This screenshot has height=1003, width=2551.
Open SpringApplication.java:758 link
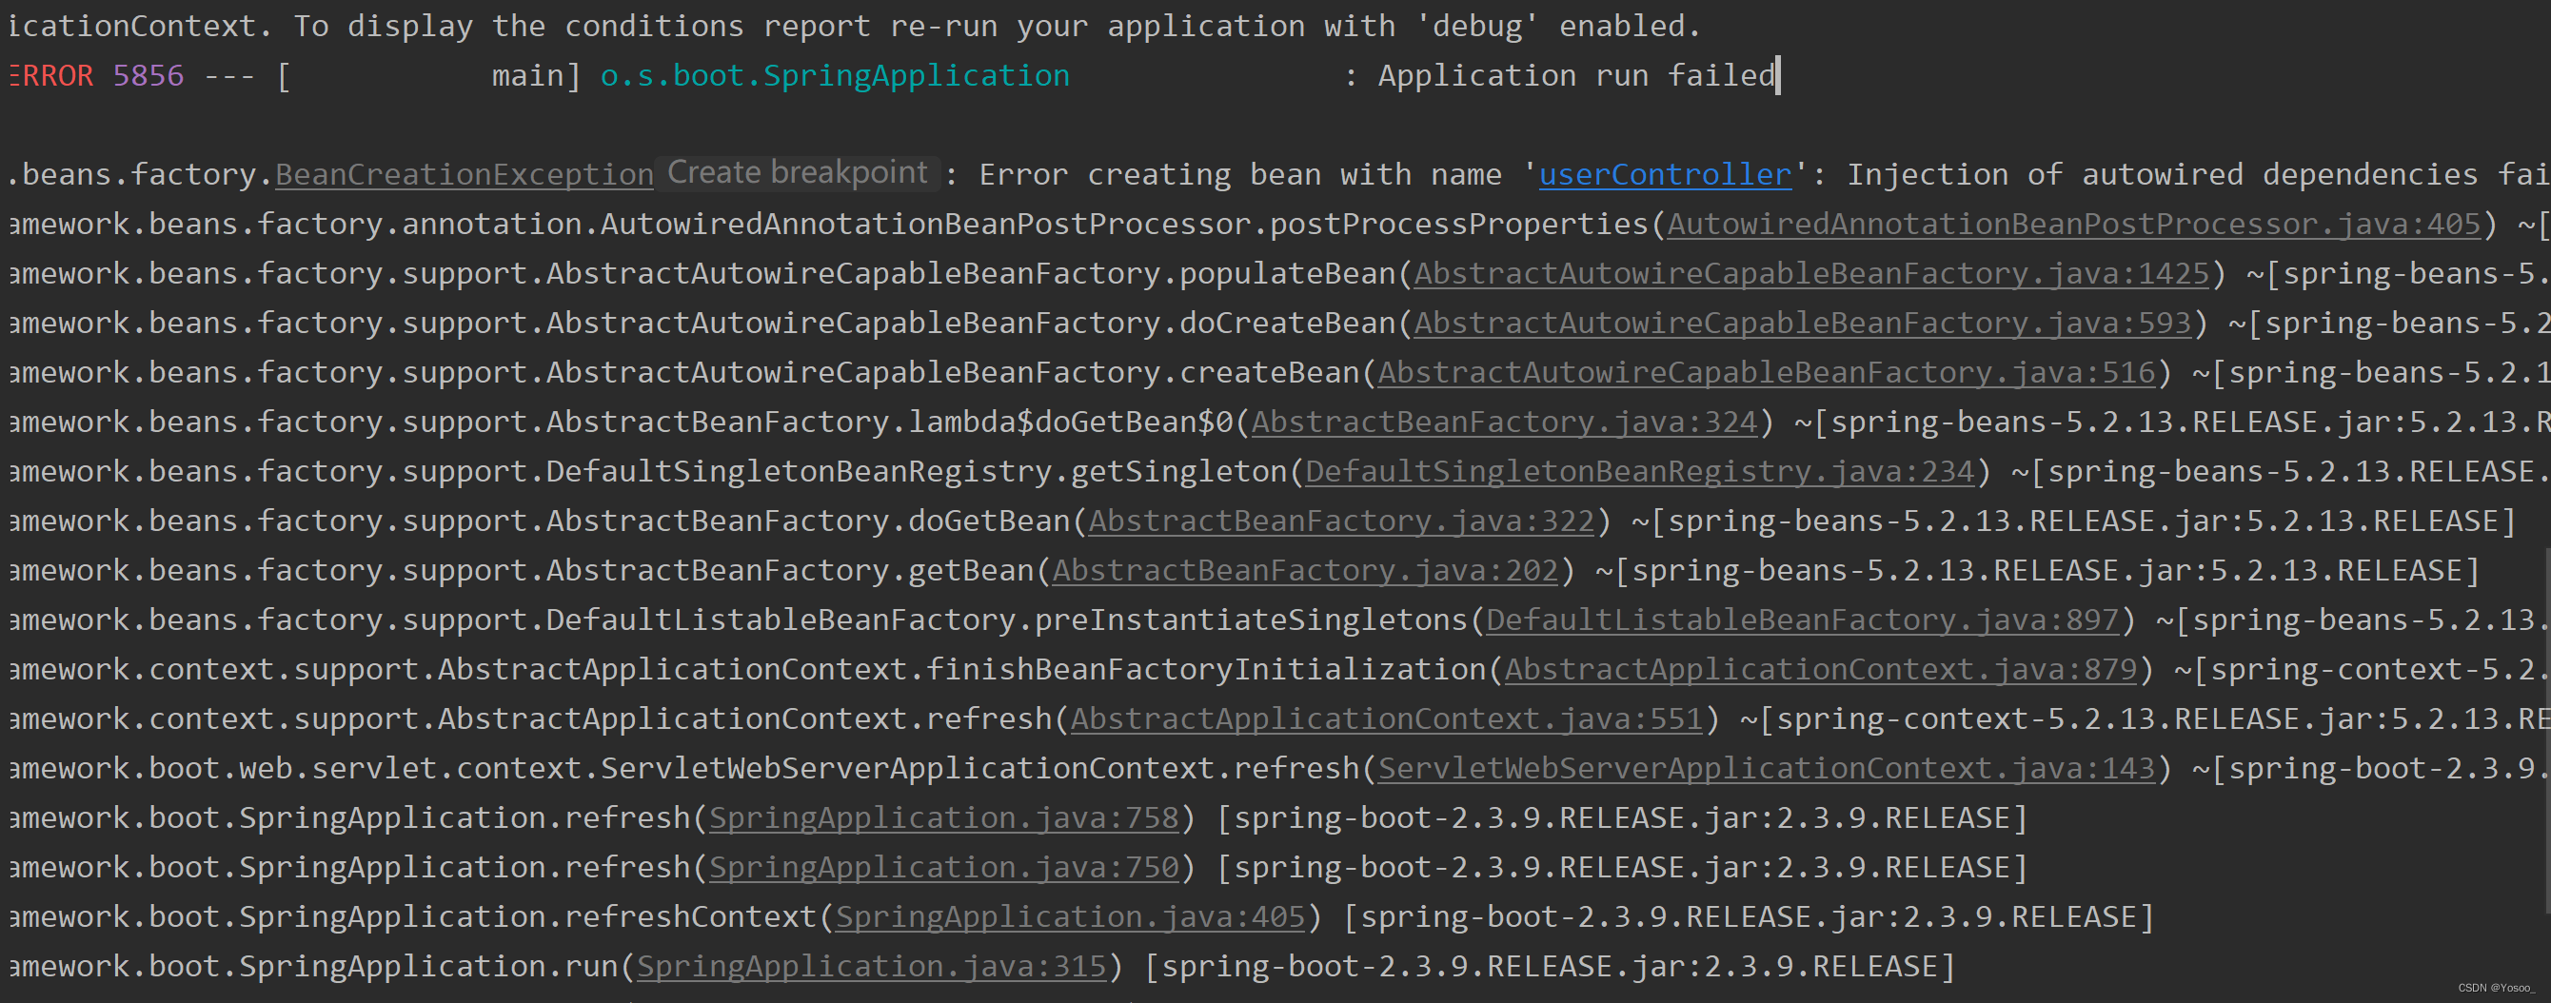tap(943, 817)
